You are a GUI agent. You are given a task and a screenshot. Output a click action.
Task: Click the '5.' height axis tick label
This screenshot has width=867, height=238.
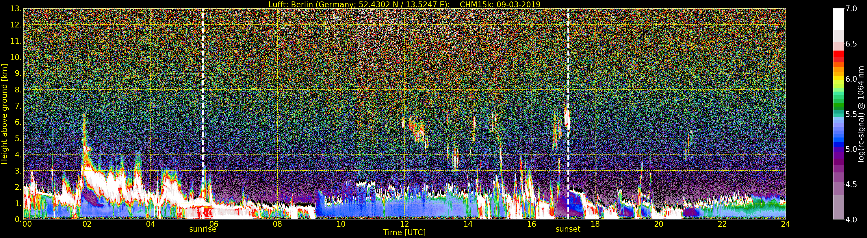18,138
